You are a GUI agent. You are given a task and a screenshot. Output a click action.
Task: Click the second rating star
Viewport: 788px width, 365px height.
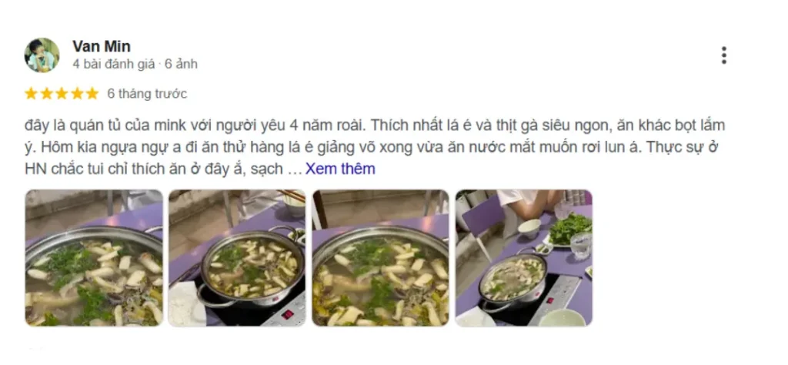[46, 93]
